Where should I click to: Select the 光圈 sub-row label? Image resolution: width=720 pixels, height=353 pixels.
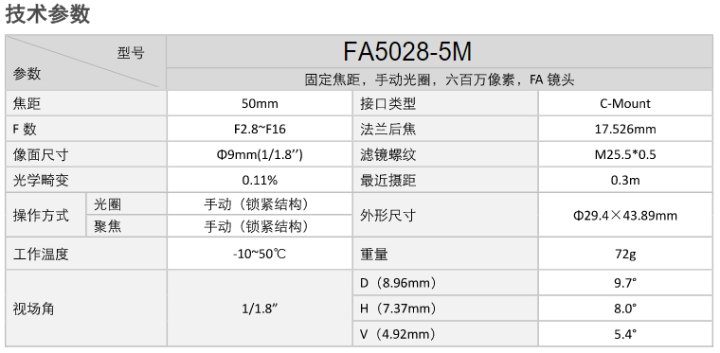[x=107, y=204]
